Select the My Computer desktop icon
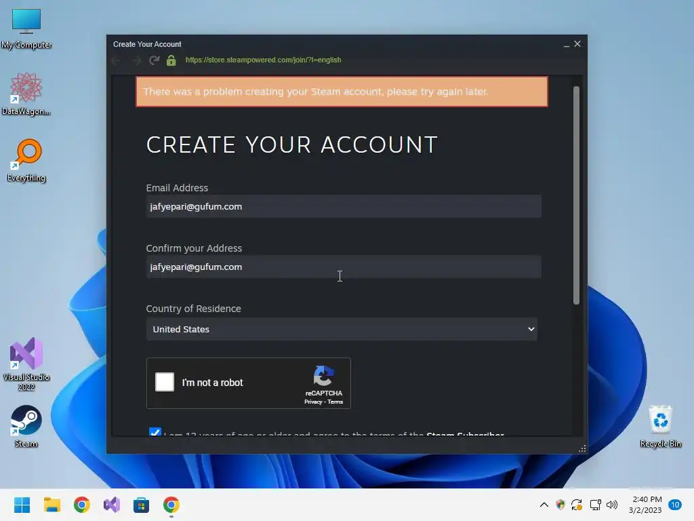This screenshot has height=521, width=694. click(26, 28)
